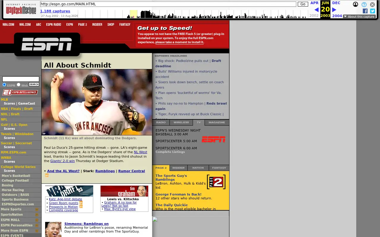Open RPM.ESPN.com sidebar item
380x237 pixels.
[13, 152]
